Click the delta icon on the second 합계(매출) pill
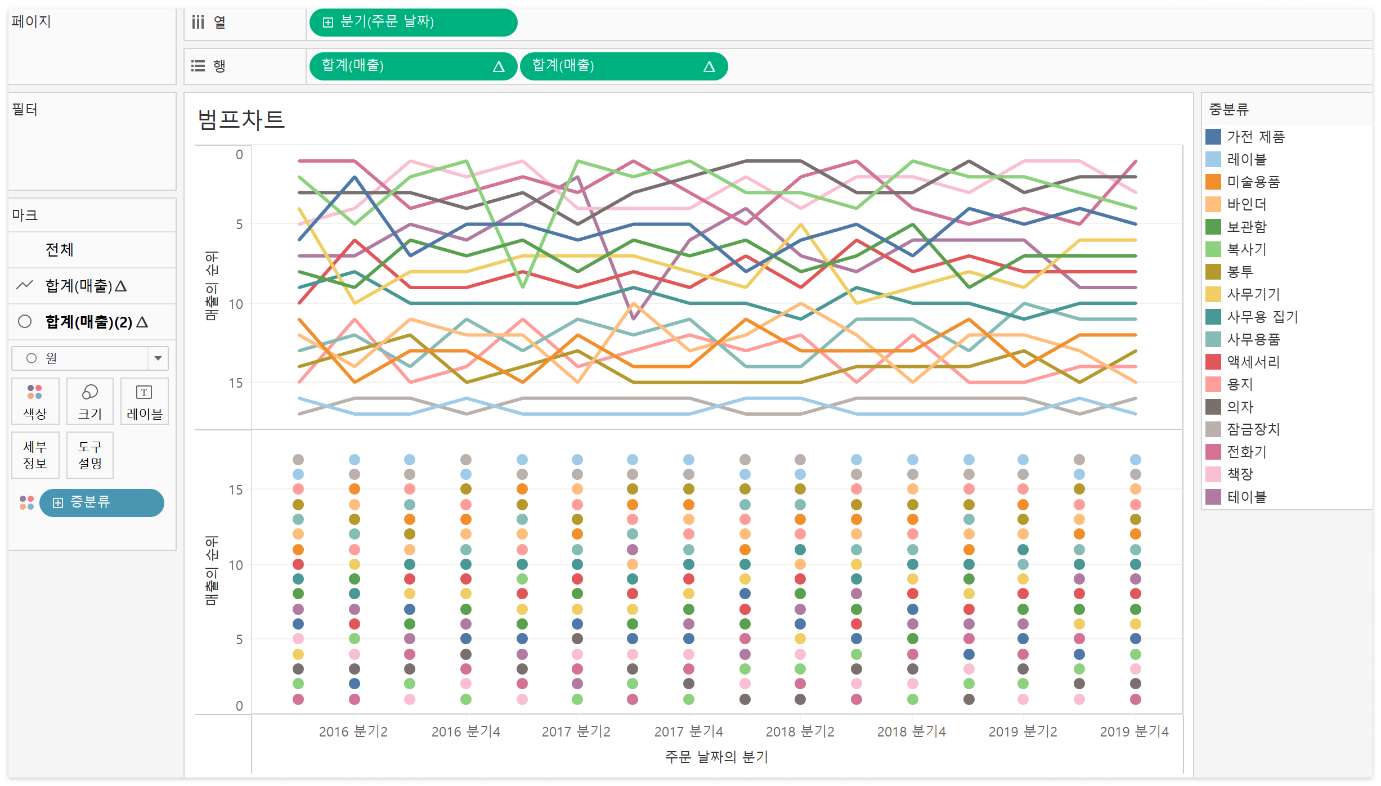Screen dimensions: 1381x786 [709, 67]
